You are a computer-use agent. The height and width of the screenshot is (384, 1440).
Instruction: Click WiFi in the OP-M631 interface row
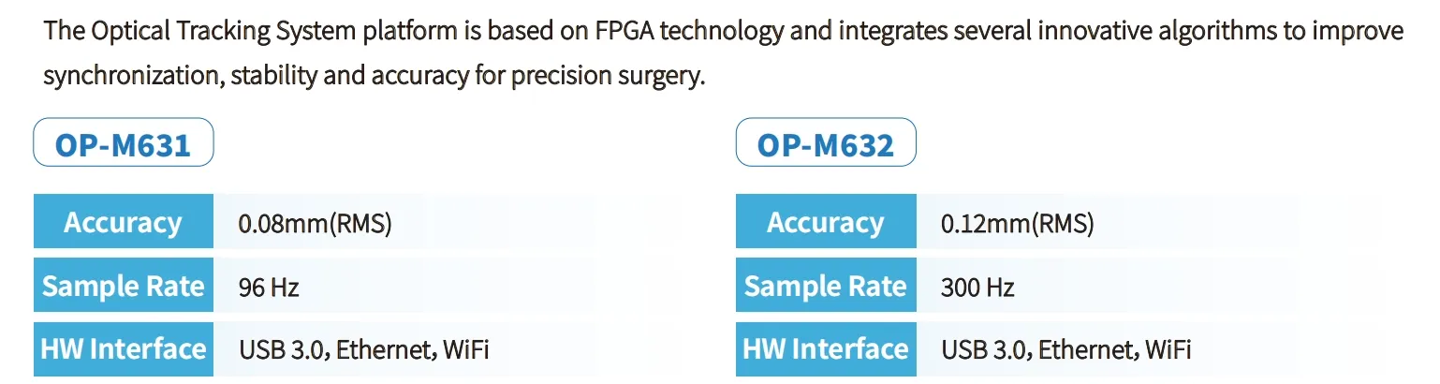click(466, 350)
